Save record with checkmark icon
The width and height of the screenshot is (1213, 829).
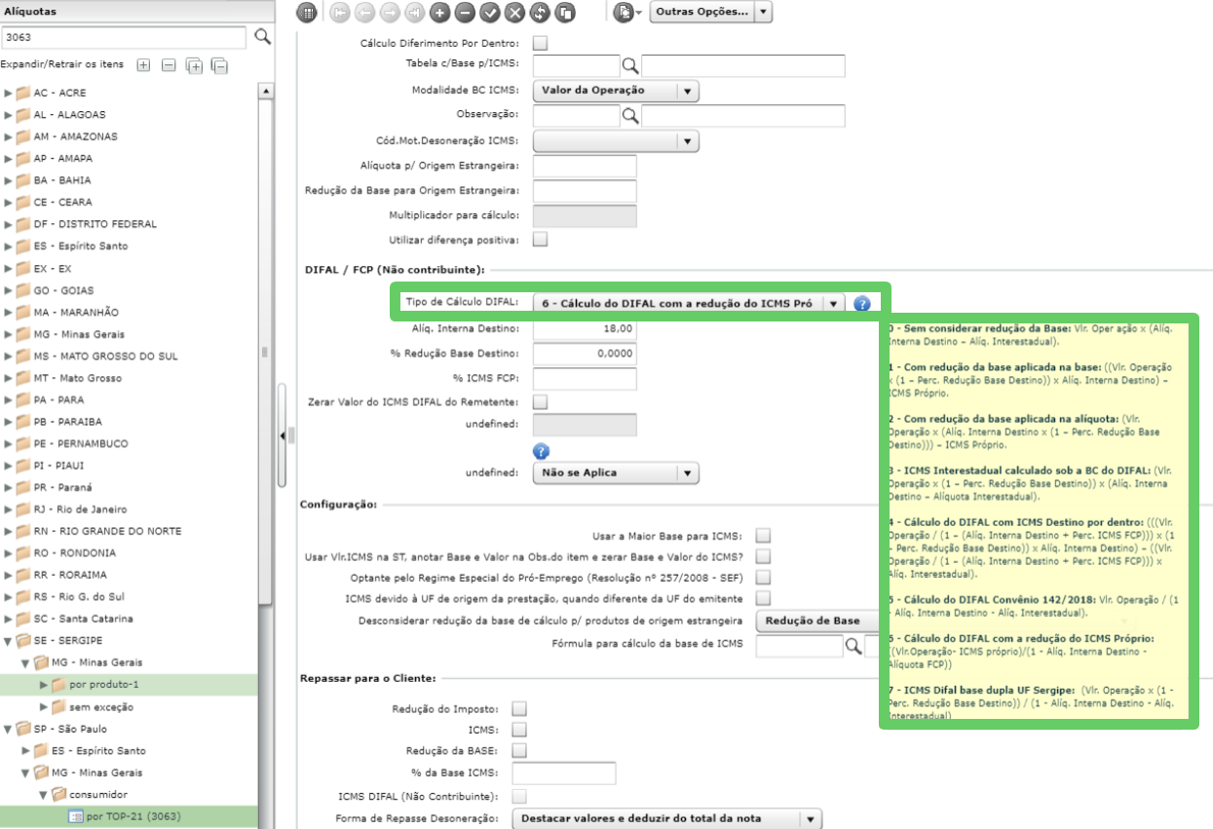(x=490, y=13)
